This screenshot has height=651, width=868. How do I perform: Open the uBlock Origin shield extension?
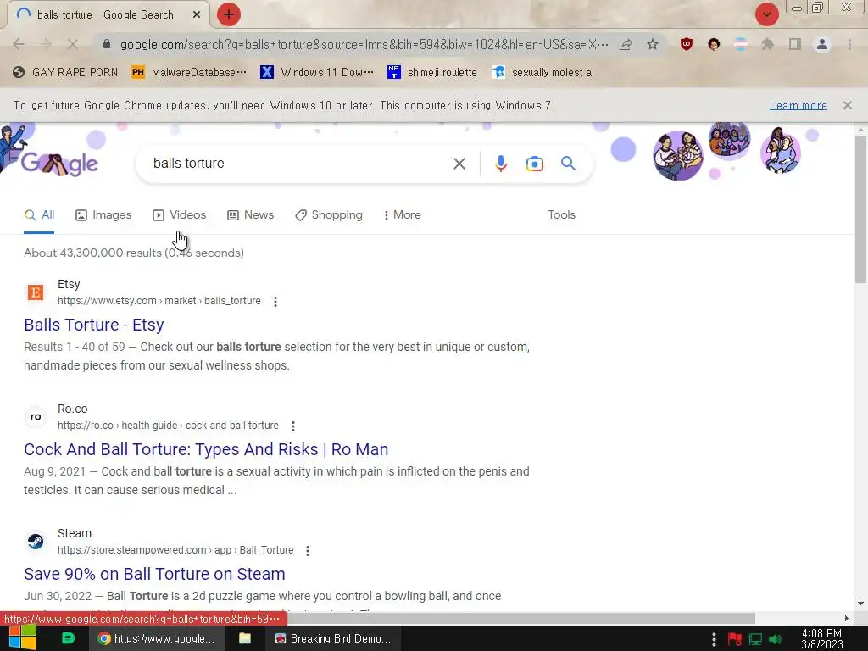pos(687,44)
